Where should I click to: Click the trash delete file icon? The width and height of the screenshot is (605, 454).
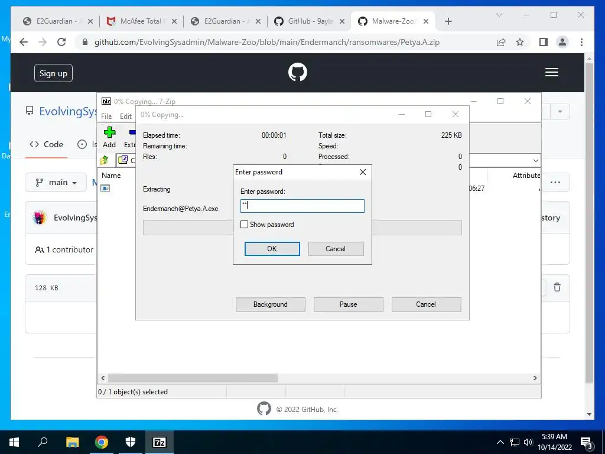pyautogui.click(x=557, y=287)
